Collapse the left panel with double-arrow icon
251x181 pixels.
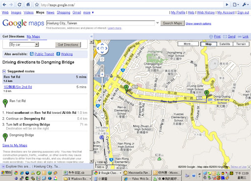pyautogui.click(x=92, y=36)
